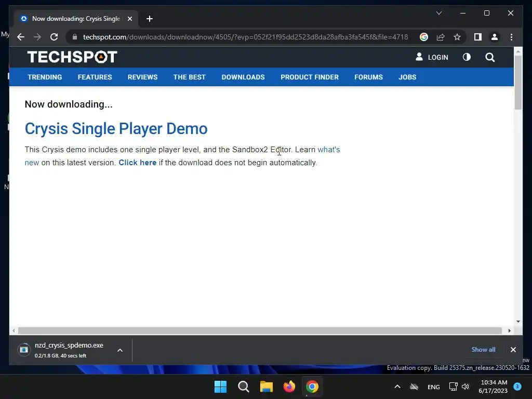
Task: Open File Explorer from taskbar
Action: tap(267, 387)
